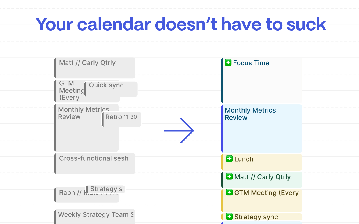359x224 pixels.
Task: Click the Weekly Strategy Team event
Action: pyautogui.click(x=95, y=217)
